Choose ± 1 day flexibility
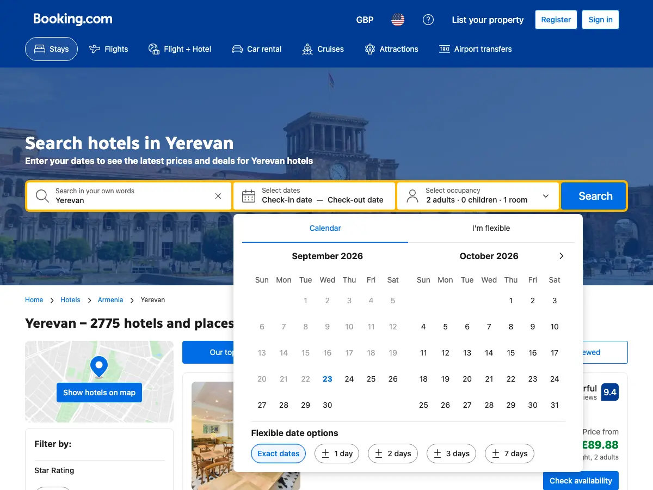 pos(337,454)
